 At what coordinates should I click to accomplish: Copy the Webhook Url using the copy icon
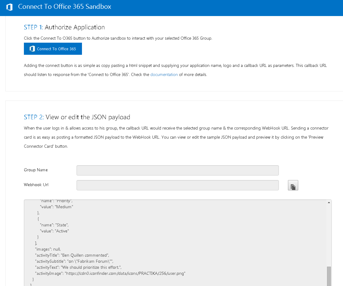[x=293, y=185]
